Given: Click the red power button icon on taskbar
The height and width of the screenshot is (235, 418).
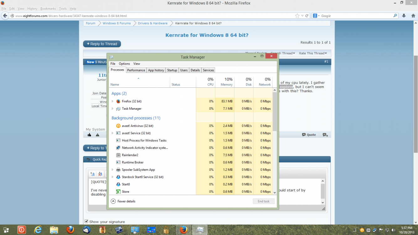Looking at the screenshot, I should point(22,230).
